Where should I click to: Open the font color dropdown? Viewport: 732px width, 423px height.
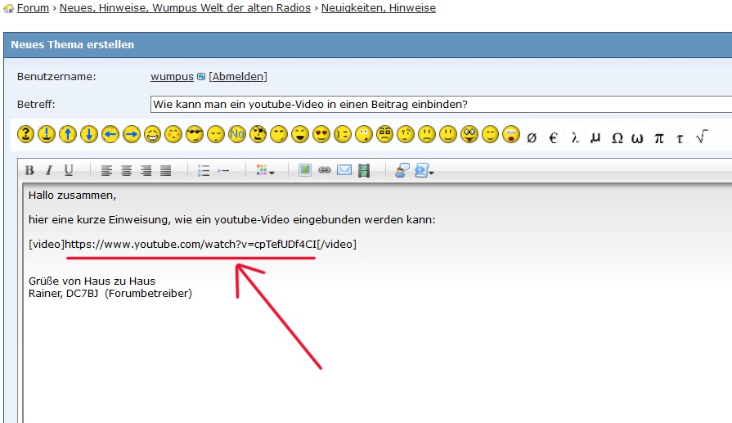pyautogui.click(x=265, y=170)
